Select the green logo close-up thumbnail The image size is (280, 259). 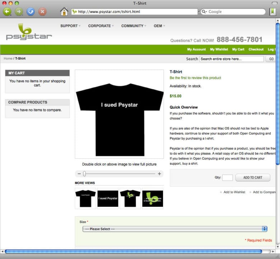pos(153,198)
